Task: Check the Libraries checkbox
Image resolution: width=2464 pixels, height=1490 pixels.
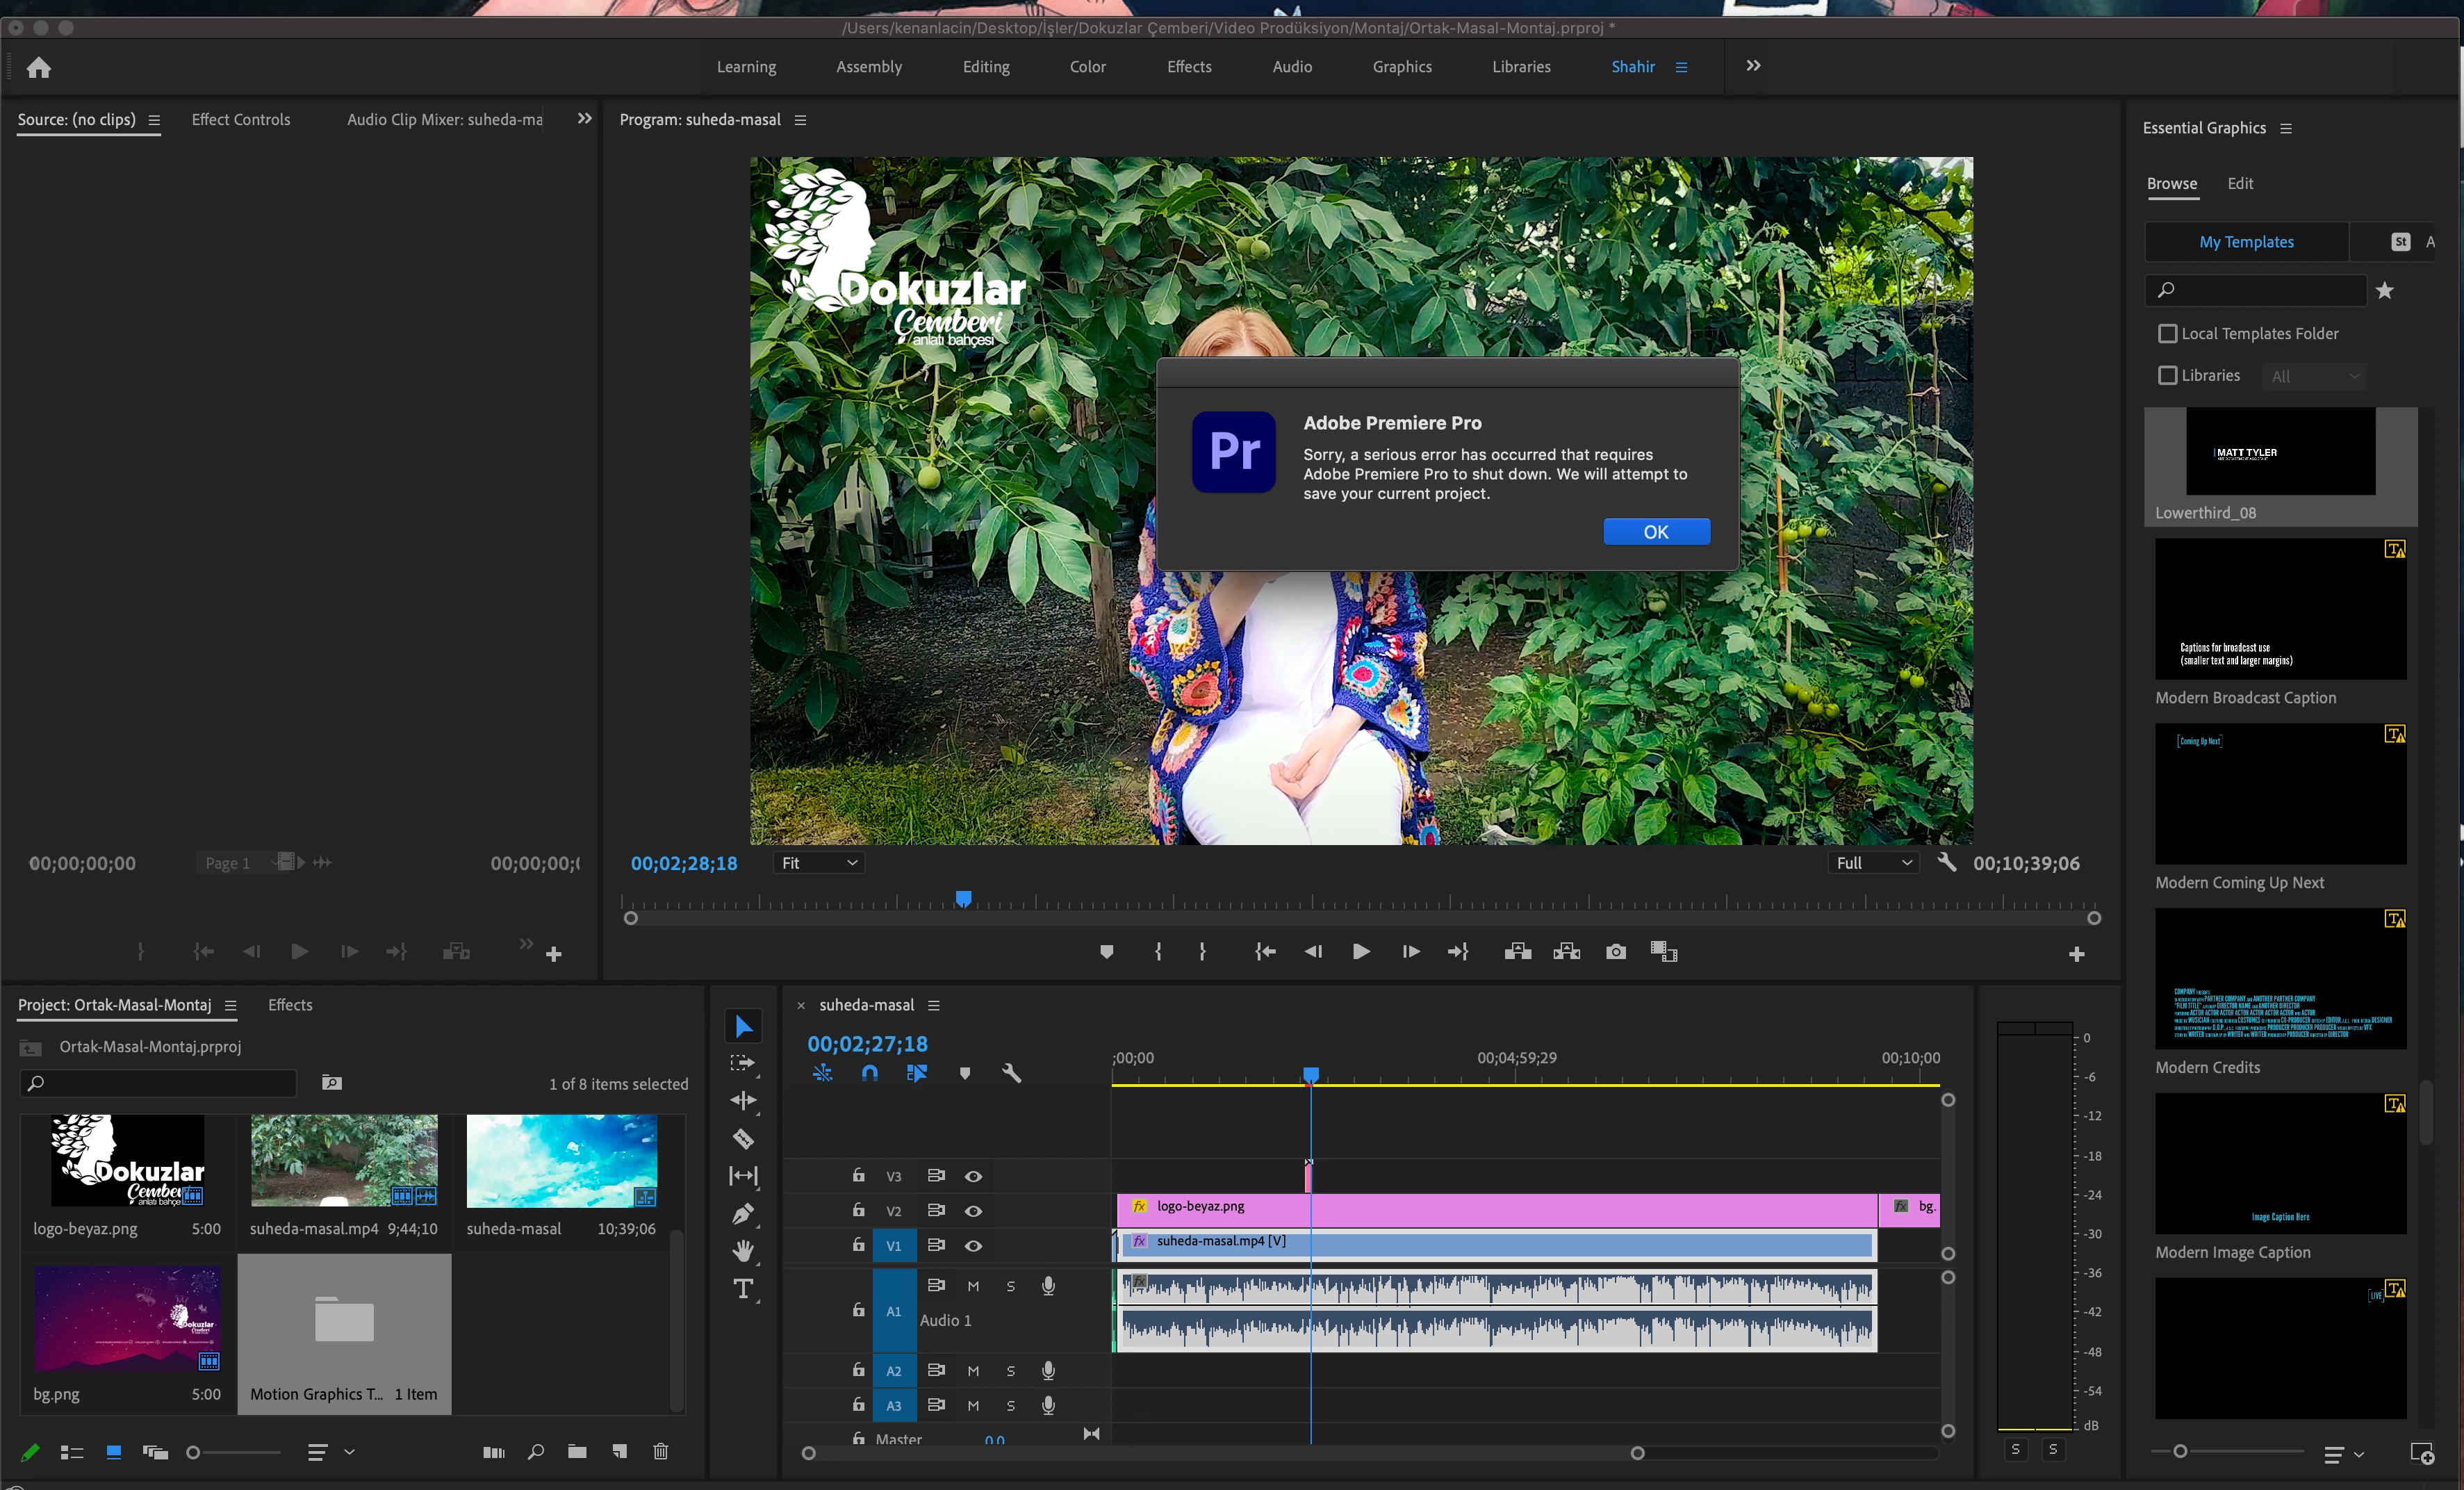Action: tap(2167, 375)
